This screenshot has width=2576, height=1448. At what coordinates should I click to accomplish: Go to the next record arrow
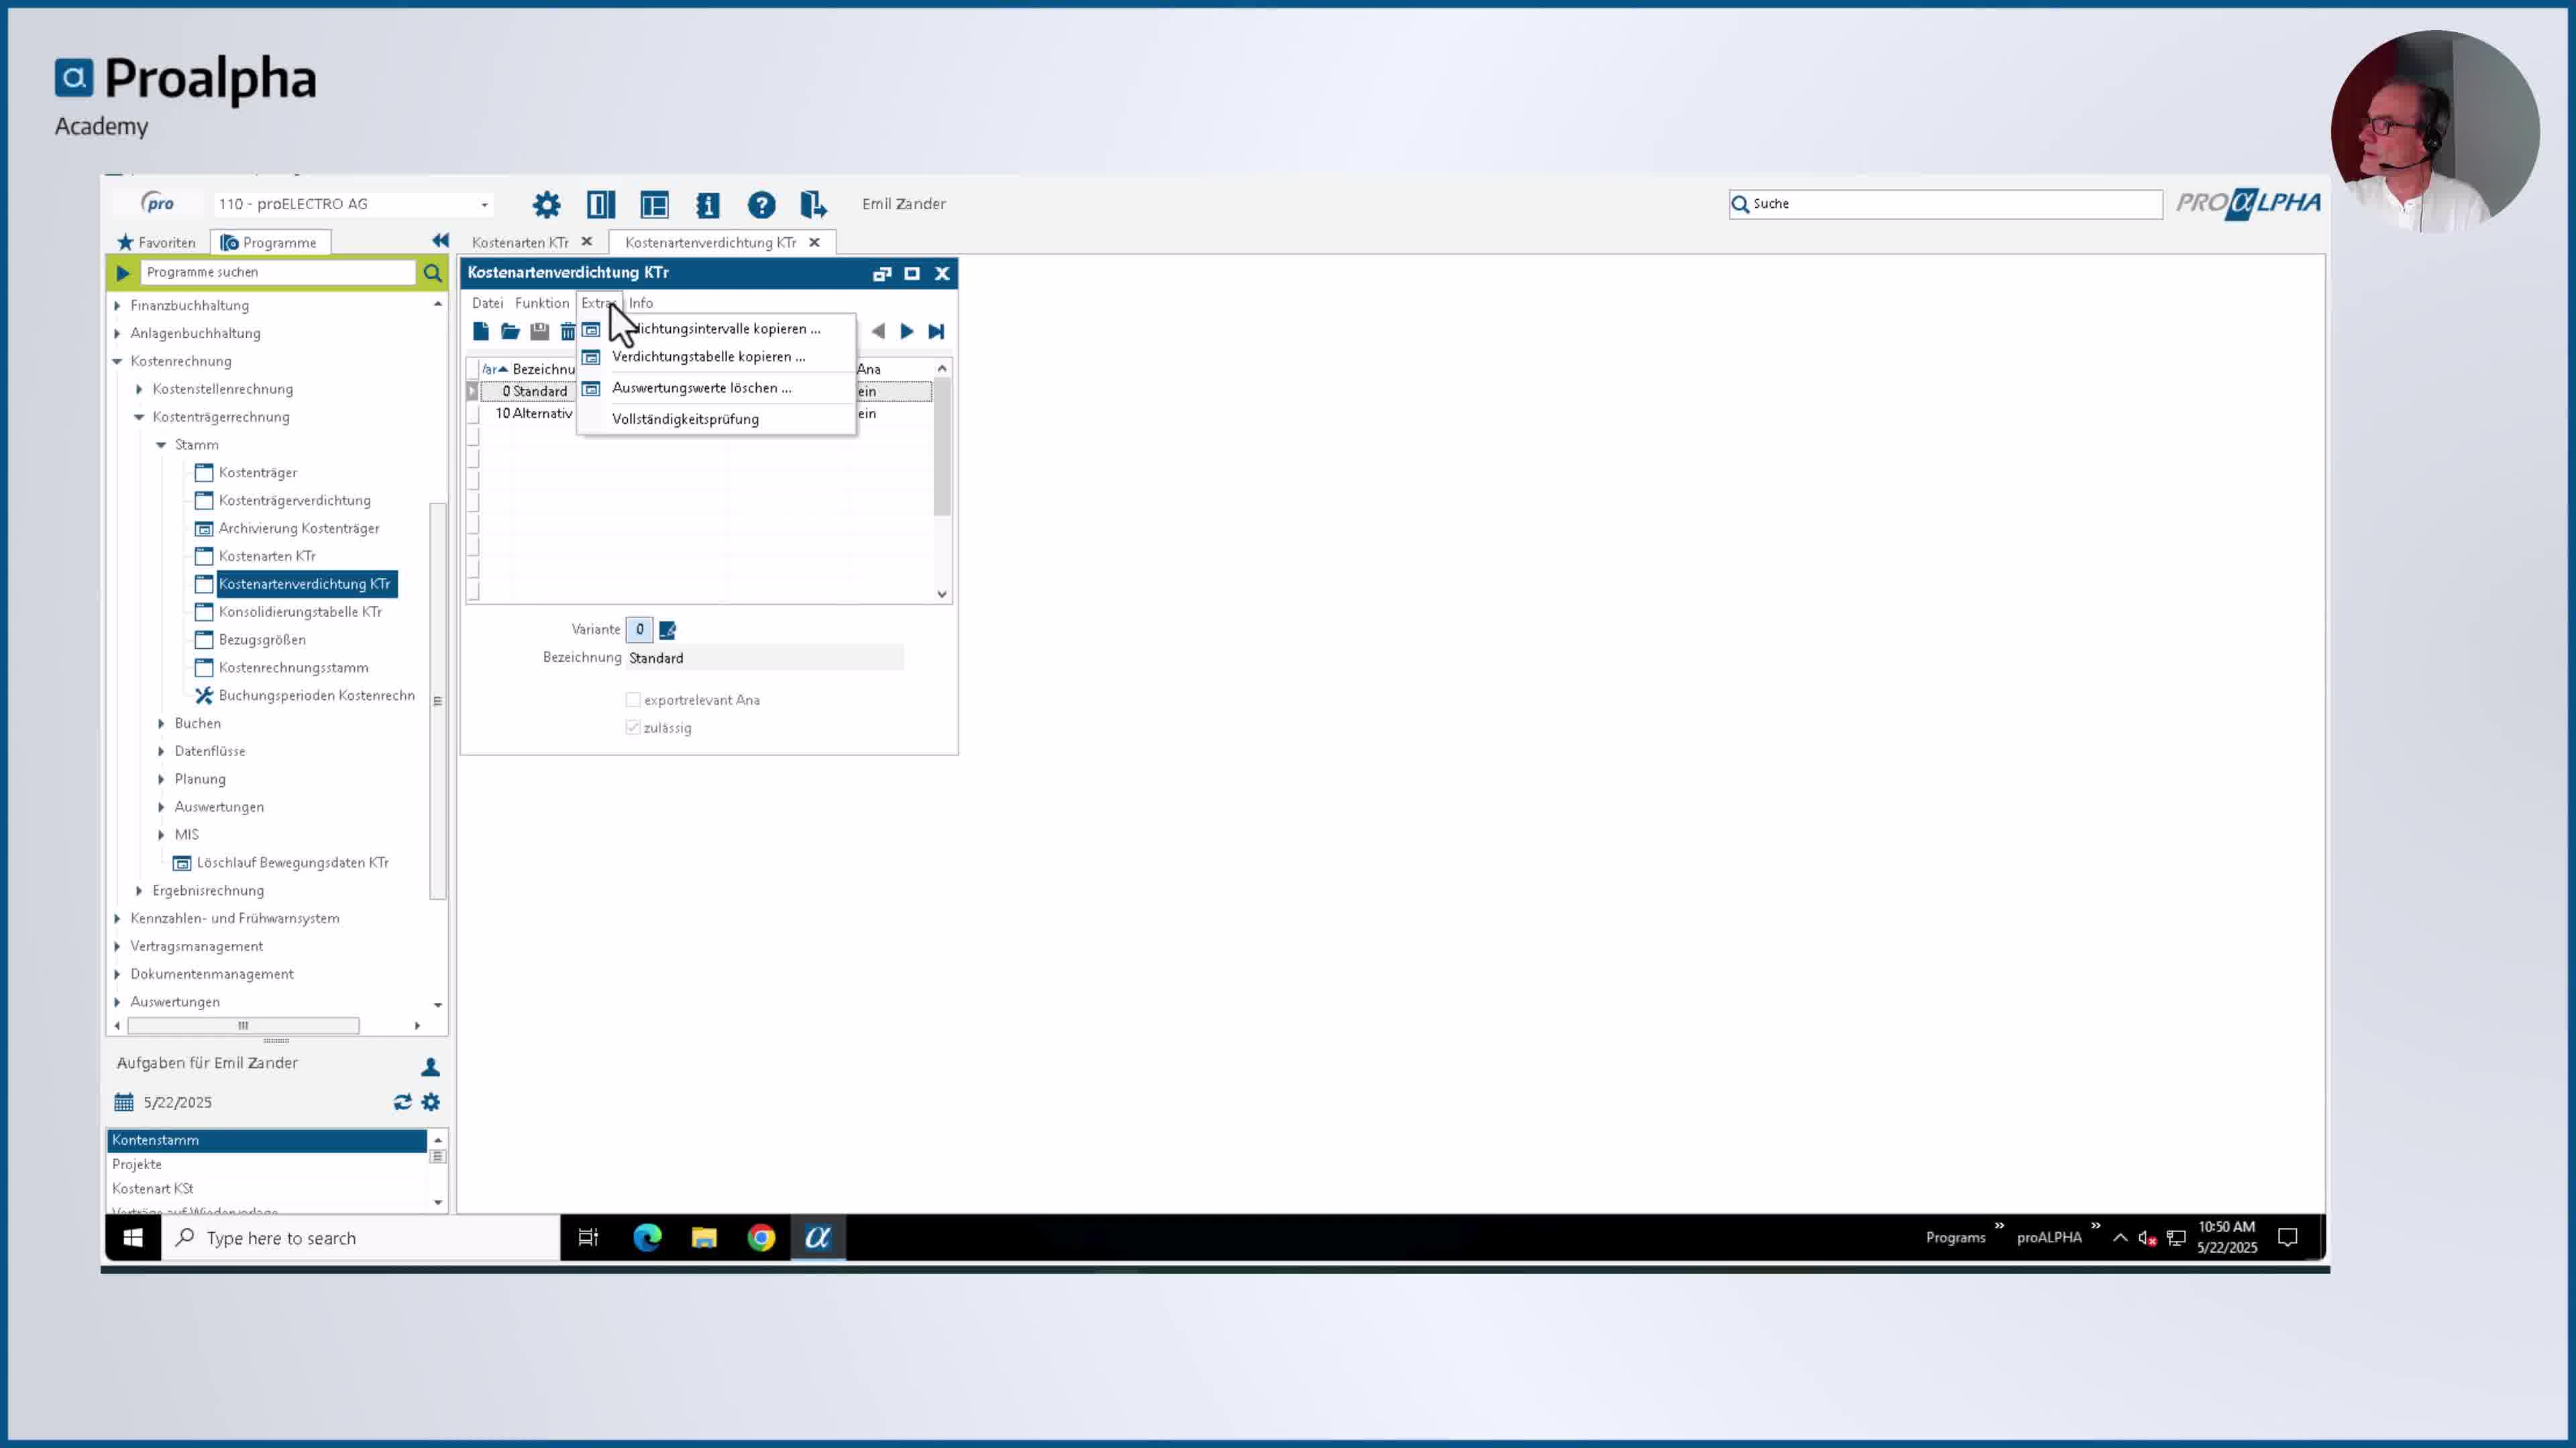click(x=907, y=330)
